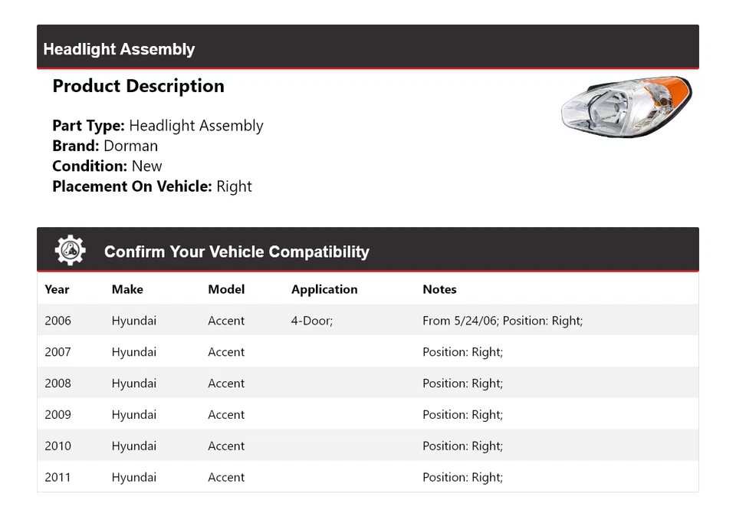Click the Year column header
The width and height of the screenshot is (736, 517).
tap(57, 289)
